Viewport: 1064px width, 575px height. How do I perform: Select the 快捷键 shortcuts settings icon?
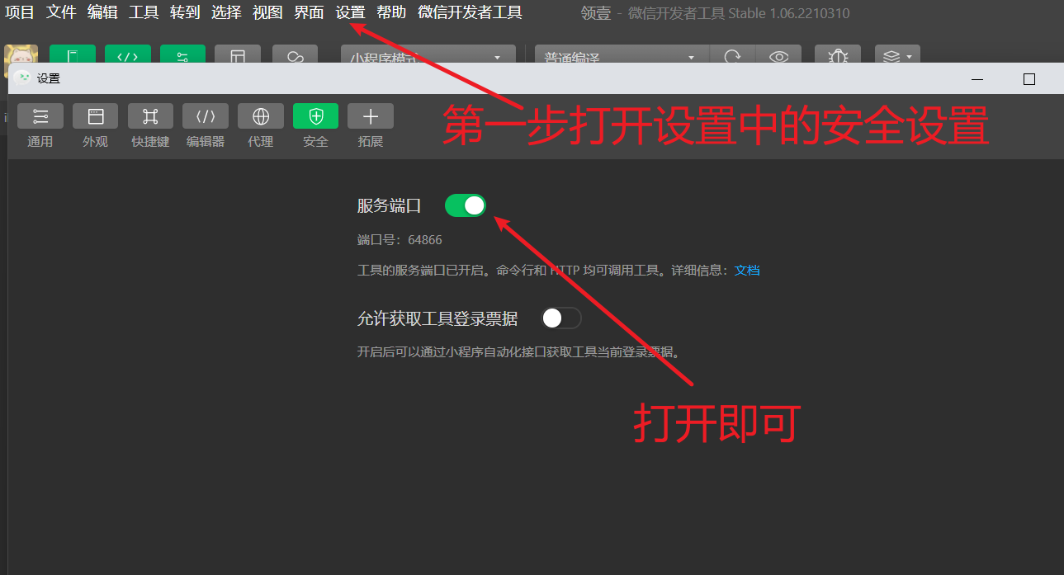[x=150, y=116]
